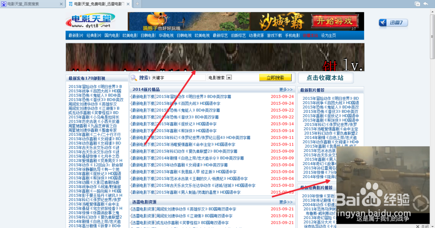Click the 踢鸭子 duck banner ad image

click(189, 21)
